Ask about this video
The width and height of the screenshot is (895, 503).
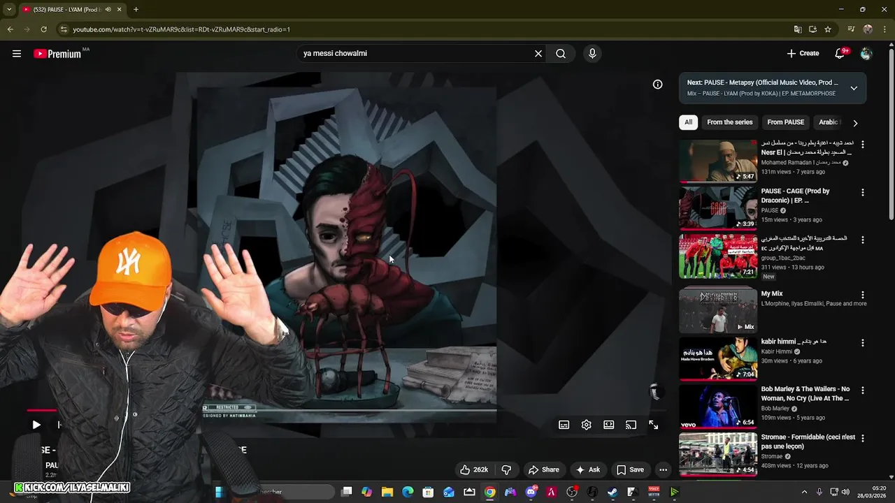(587, 469)
